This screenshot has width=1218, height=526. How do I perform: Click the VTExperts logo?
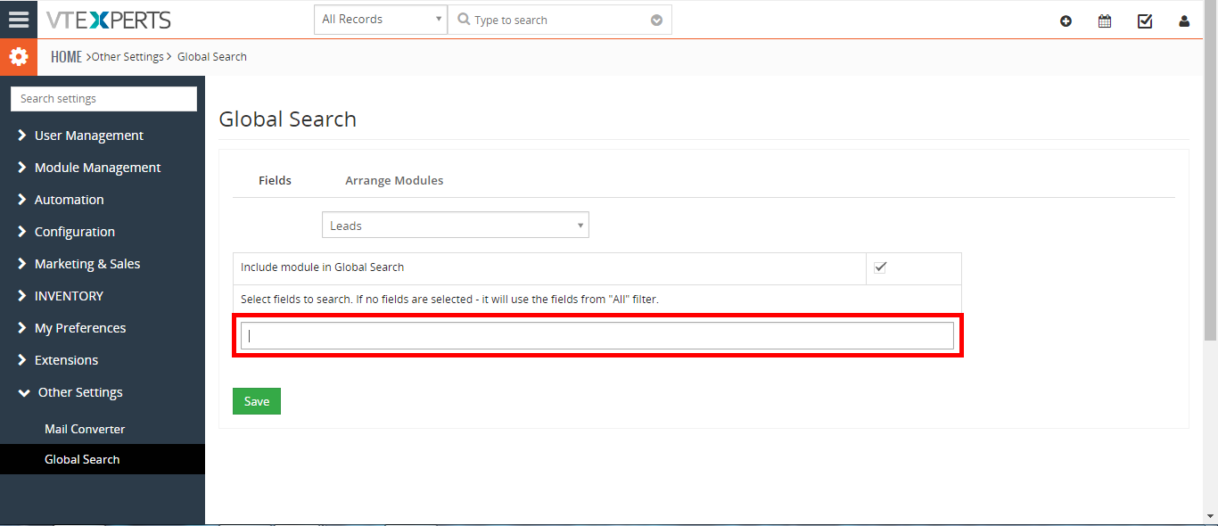tap(109, 20)
